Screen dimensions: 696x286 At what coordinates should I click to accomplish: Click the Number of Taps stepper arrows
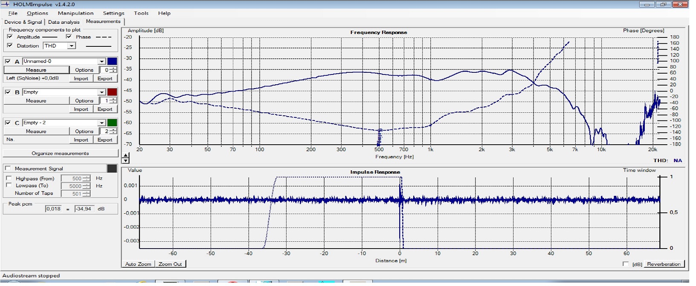click(87, 194)
